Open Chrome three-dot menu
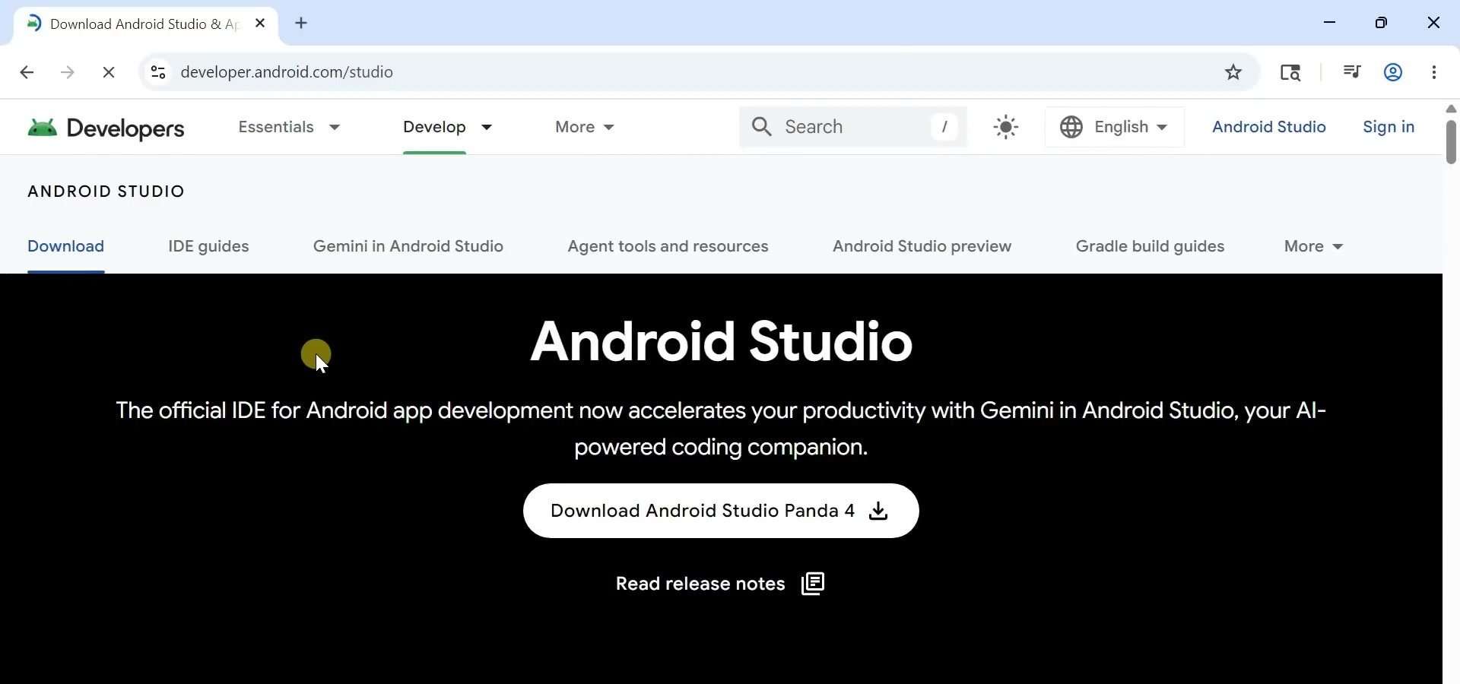1460x684 pixels. click(x=1434, y=72)
